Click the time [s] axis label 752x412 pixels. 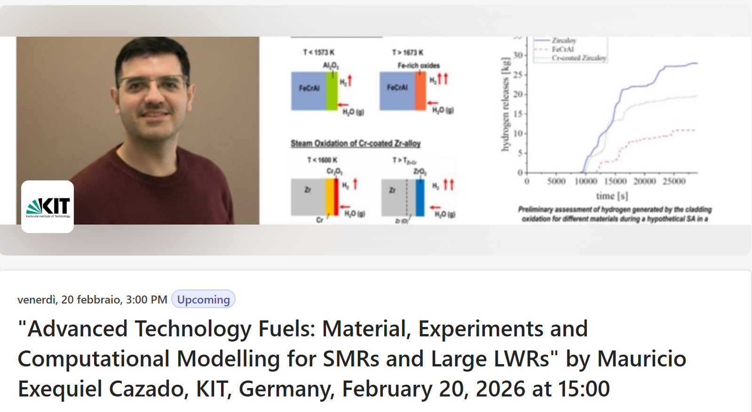(x=612, y=196)
